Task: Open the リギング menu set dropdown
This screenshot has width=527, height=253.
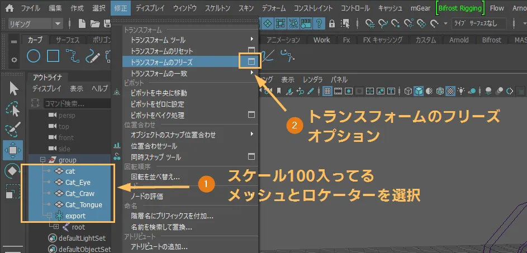Action: click(x=35, y=23)
